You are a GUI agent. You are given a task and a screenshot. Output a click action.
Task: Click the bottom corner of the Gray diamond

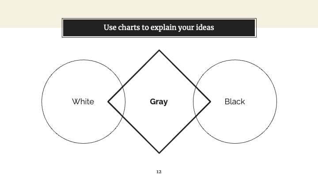point(159,153)
